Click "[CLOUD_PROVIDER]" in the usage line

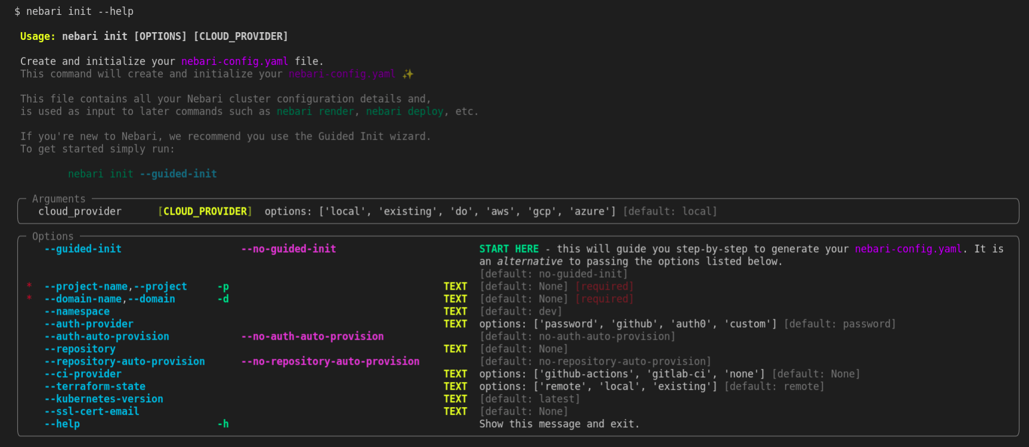(241, 36)
